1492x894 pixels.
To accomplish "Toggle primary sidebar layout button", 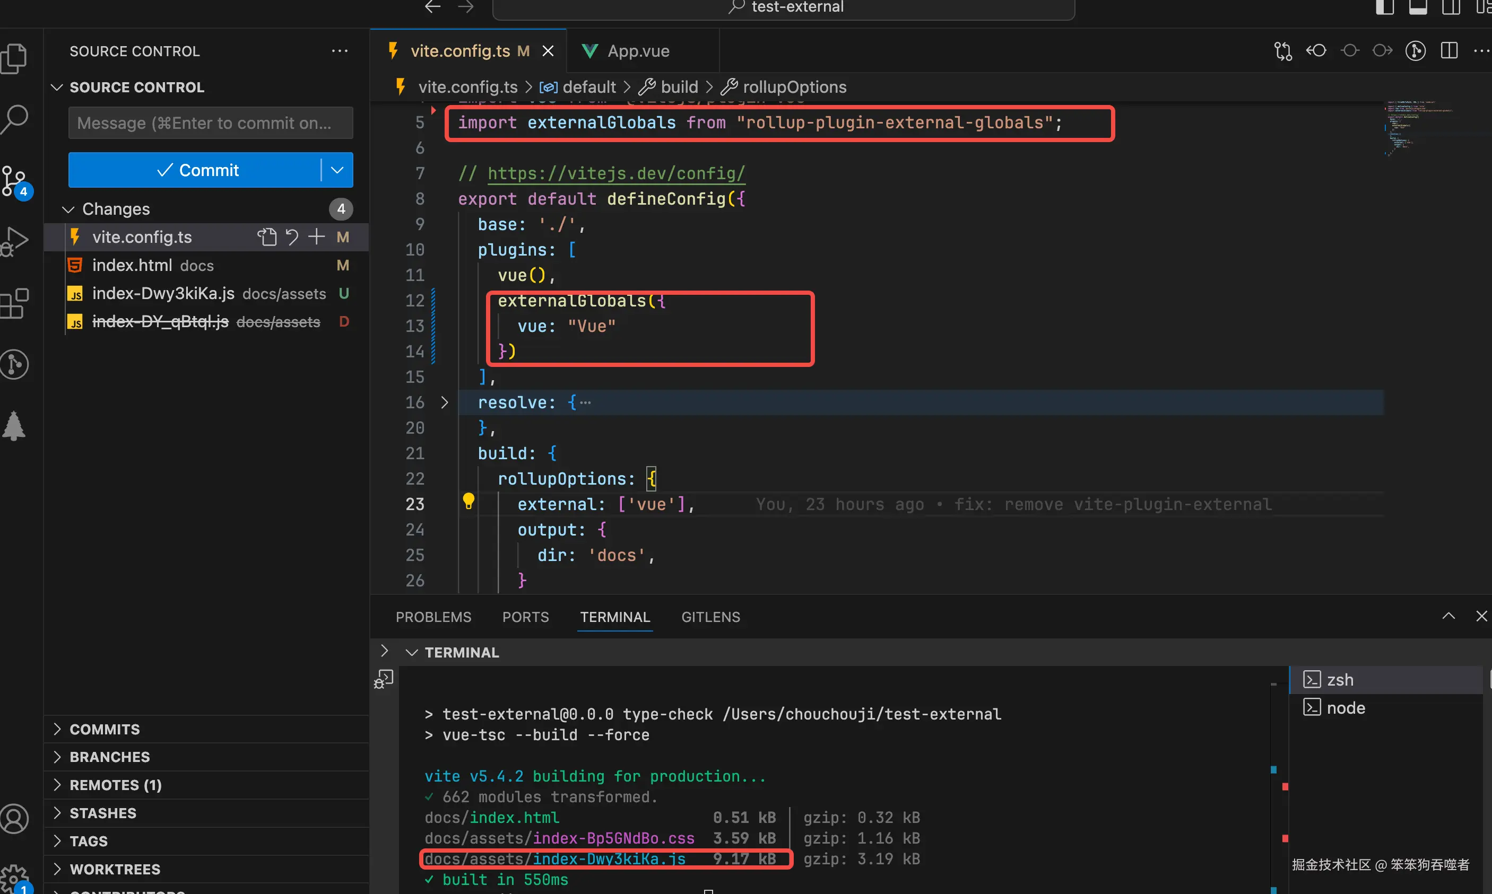I will pyautogui.click(x=1385, y=7).
